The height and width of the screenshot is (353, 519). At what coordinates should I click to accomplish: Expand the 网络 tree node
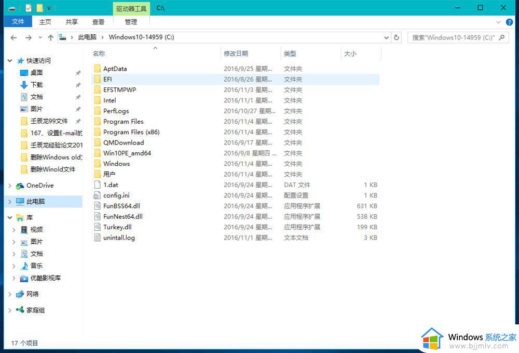click(x=10, y=294)
